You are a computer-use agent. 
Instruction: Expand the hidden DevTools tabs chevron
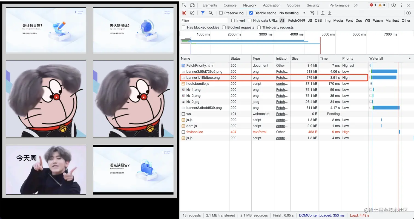pos(356,5)
